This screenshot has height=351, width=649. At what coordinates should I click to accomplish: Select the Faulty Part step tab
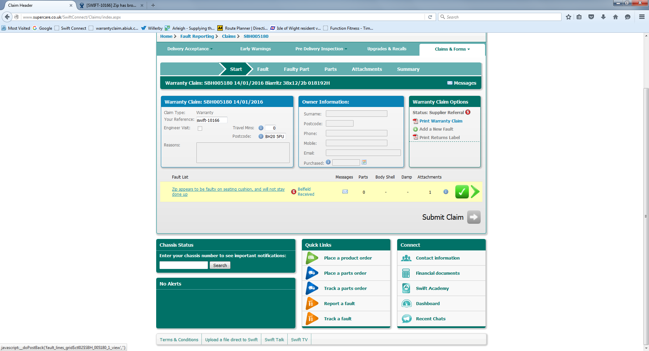(x=296, y=69)
